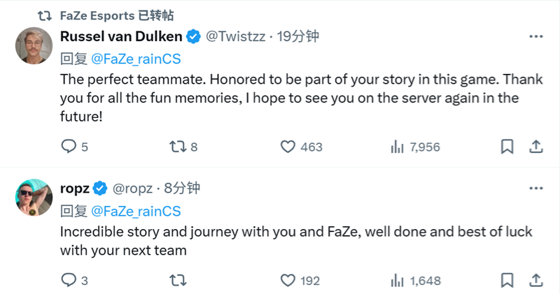Viewport: 560px width, 294px height.
Task: Share the tweet from ropz
Action: [535, 281]
